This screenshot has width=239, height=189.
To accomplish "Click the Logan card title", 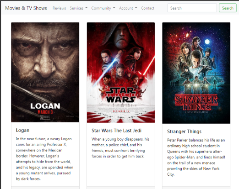I will point(22,130).
